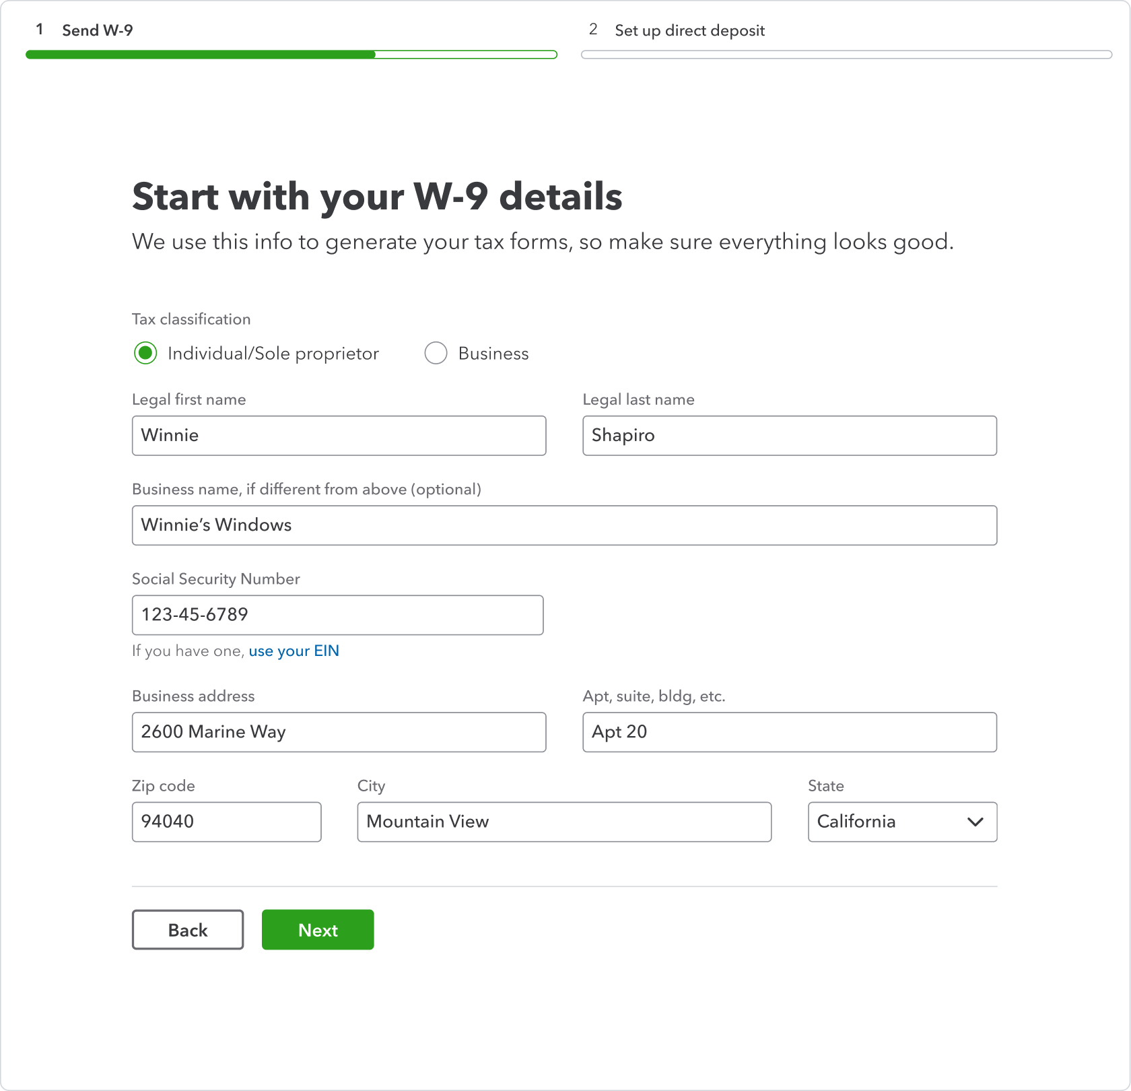Click the Zip code field

pos(226,822)
